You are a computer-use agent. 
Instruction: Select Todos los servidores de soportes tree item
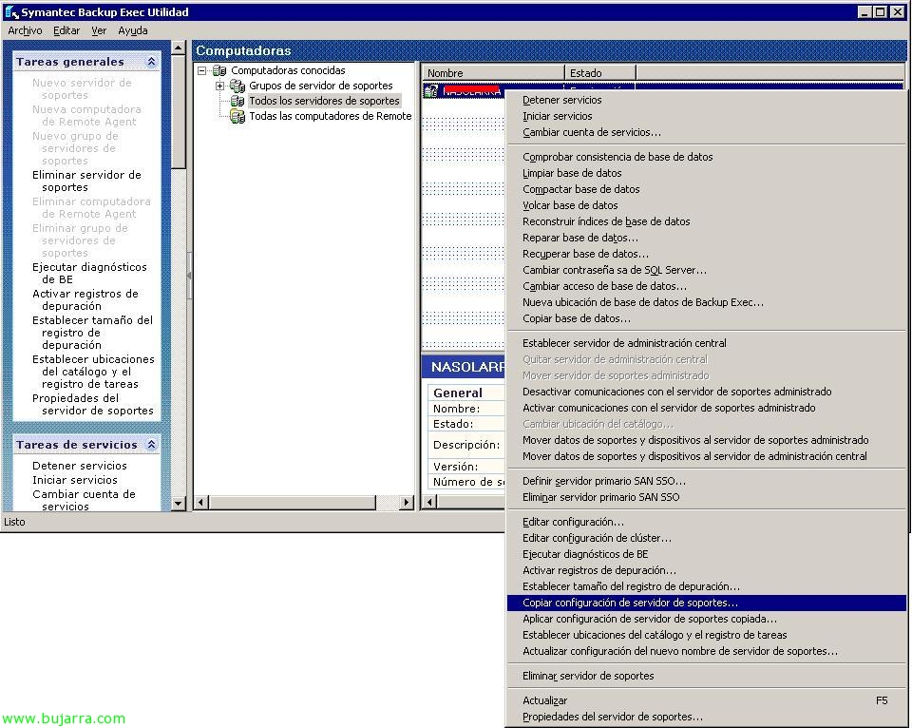(324, 102)
